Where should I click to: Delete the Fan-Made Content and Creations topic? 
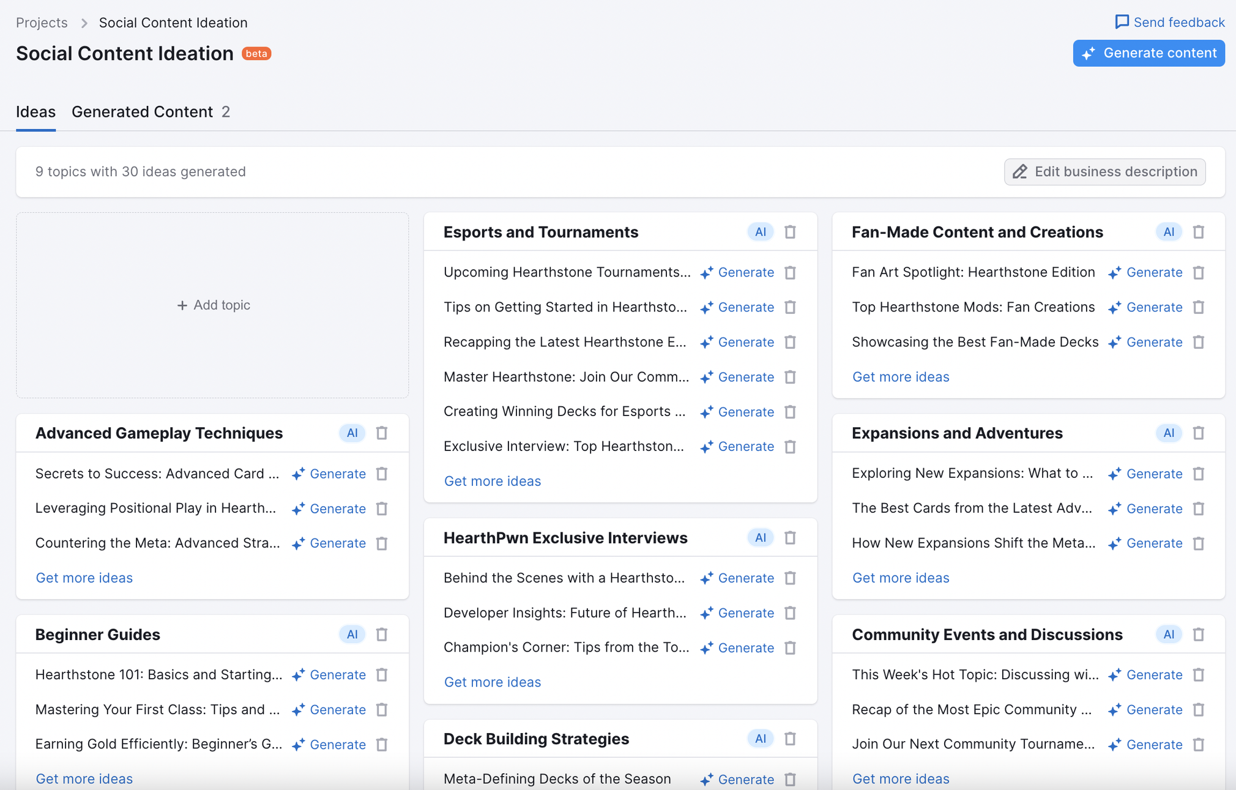click(1198, 232)
